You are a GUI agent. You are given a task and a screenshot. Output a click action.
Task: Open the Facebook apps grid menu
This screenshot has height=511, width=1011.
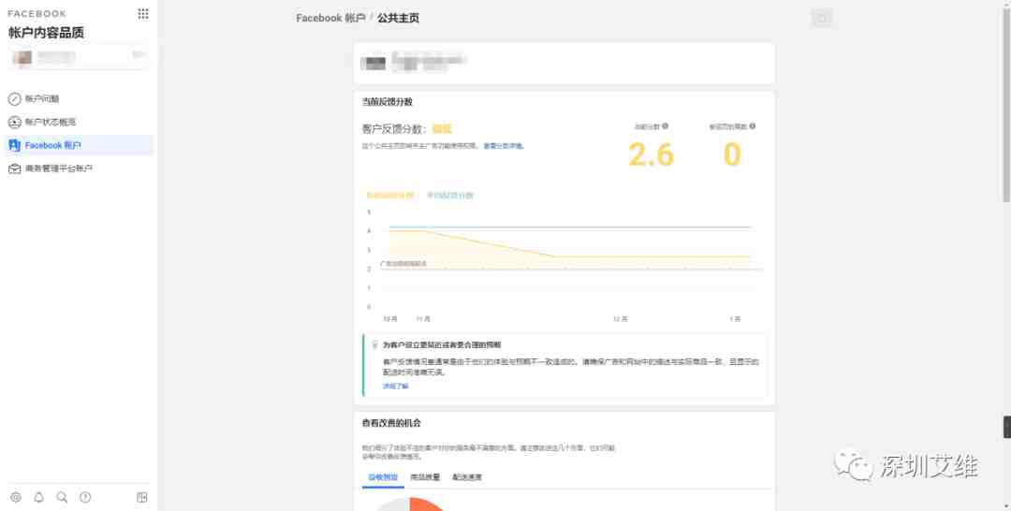click(x=143, y=13)
